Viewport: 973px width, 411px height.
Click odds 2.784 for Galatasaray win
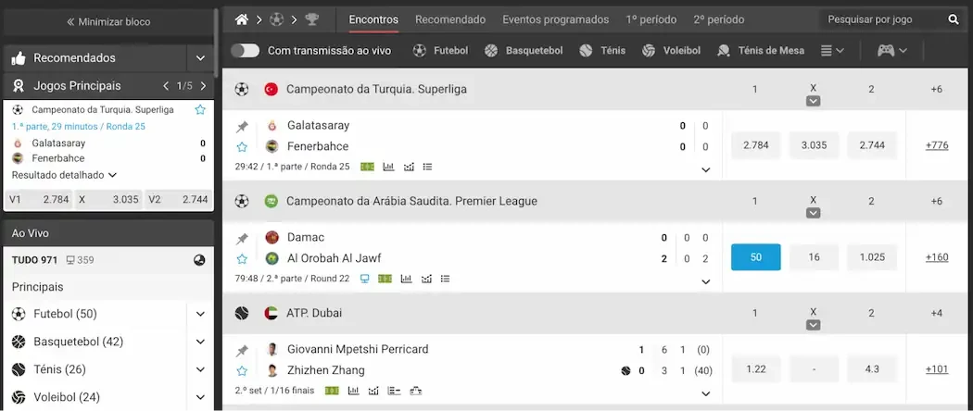pos(755,145)
